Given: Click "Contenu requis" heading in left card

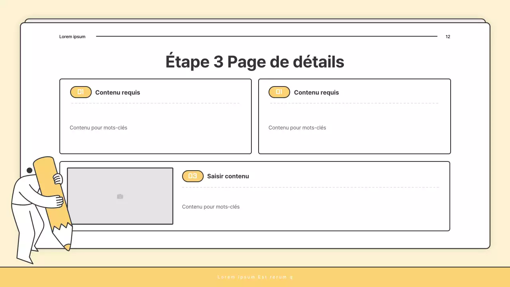Looking at the screenshot, I should coord(118,92).
